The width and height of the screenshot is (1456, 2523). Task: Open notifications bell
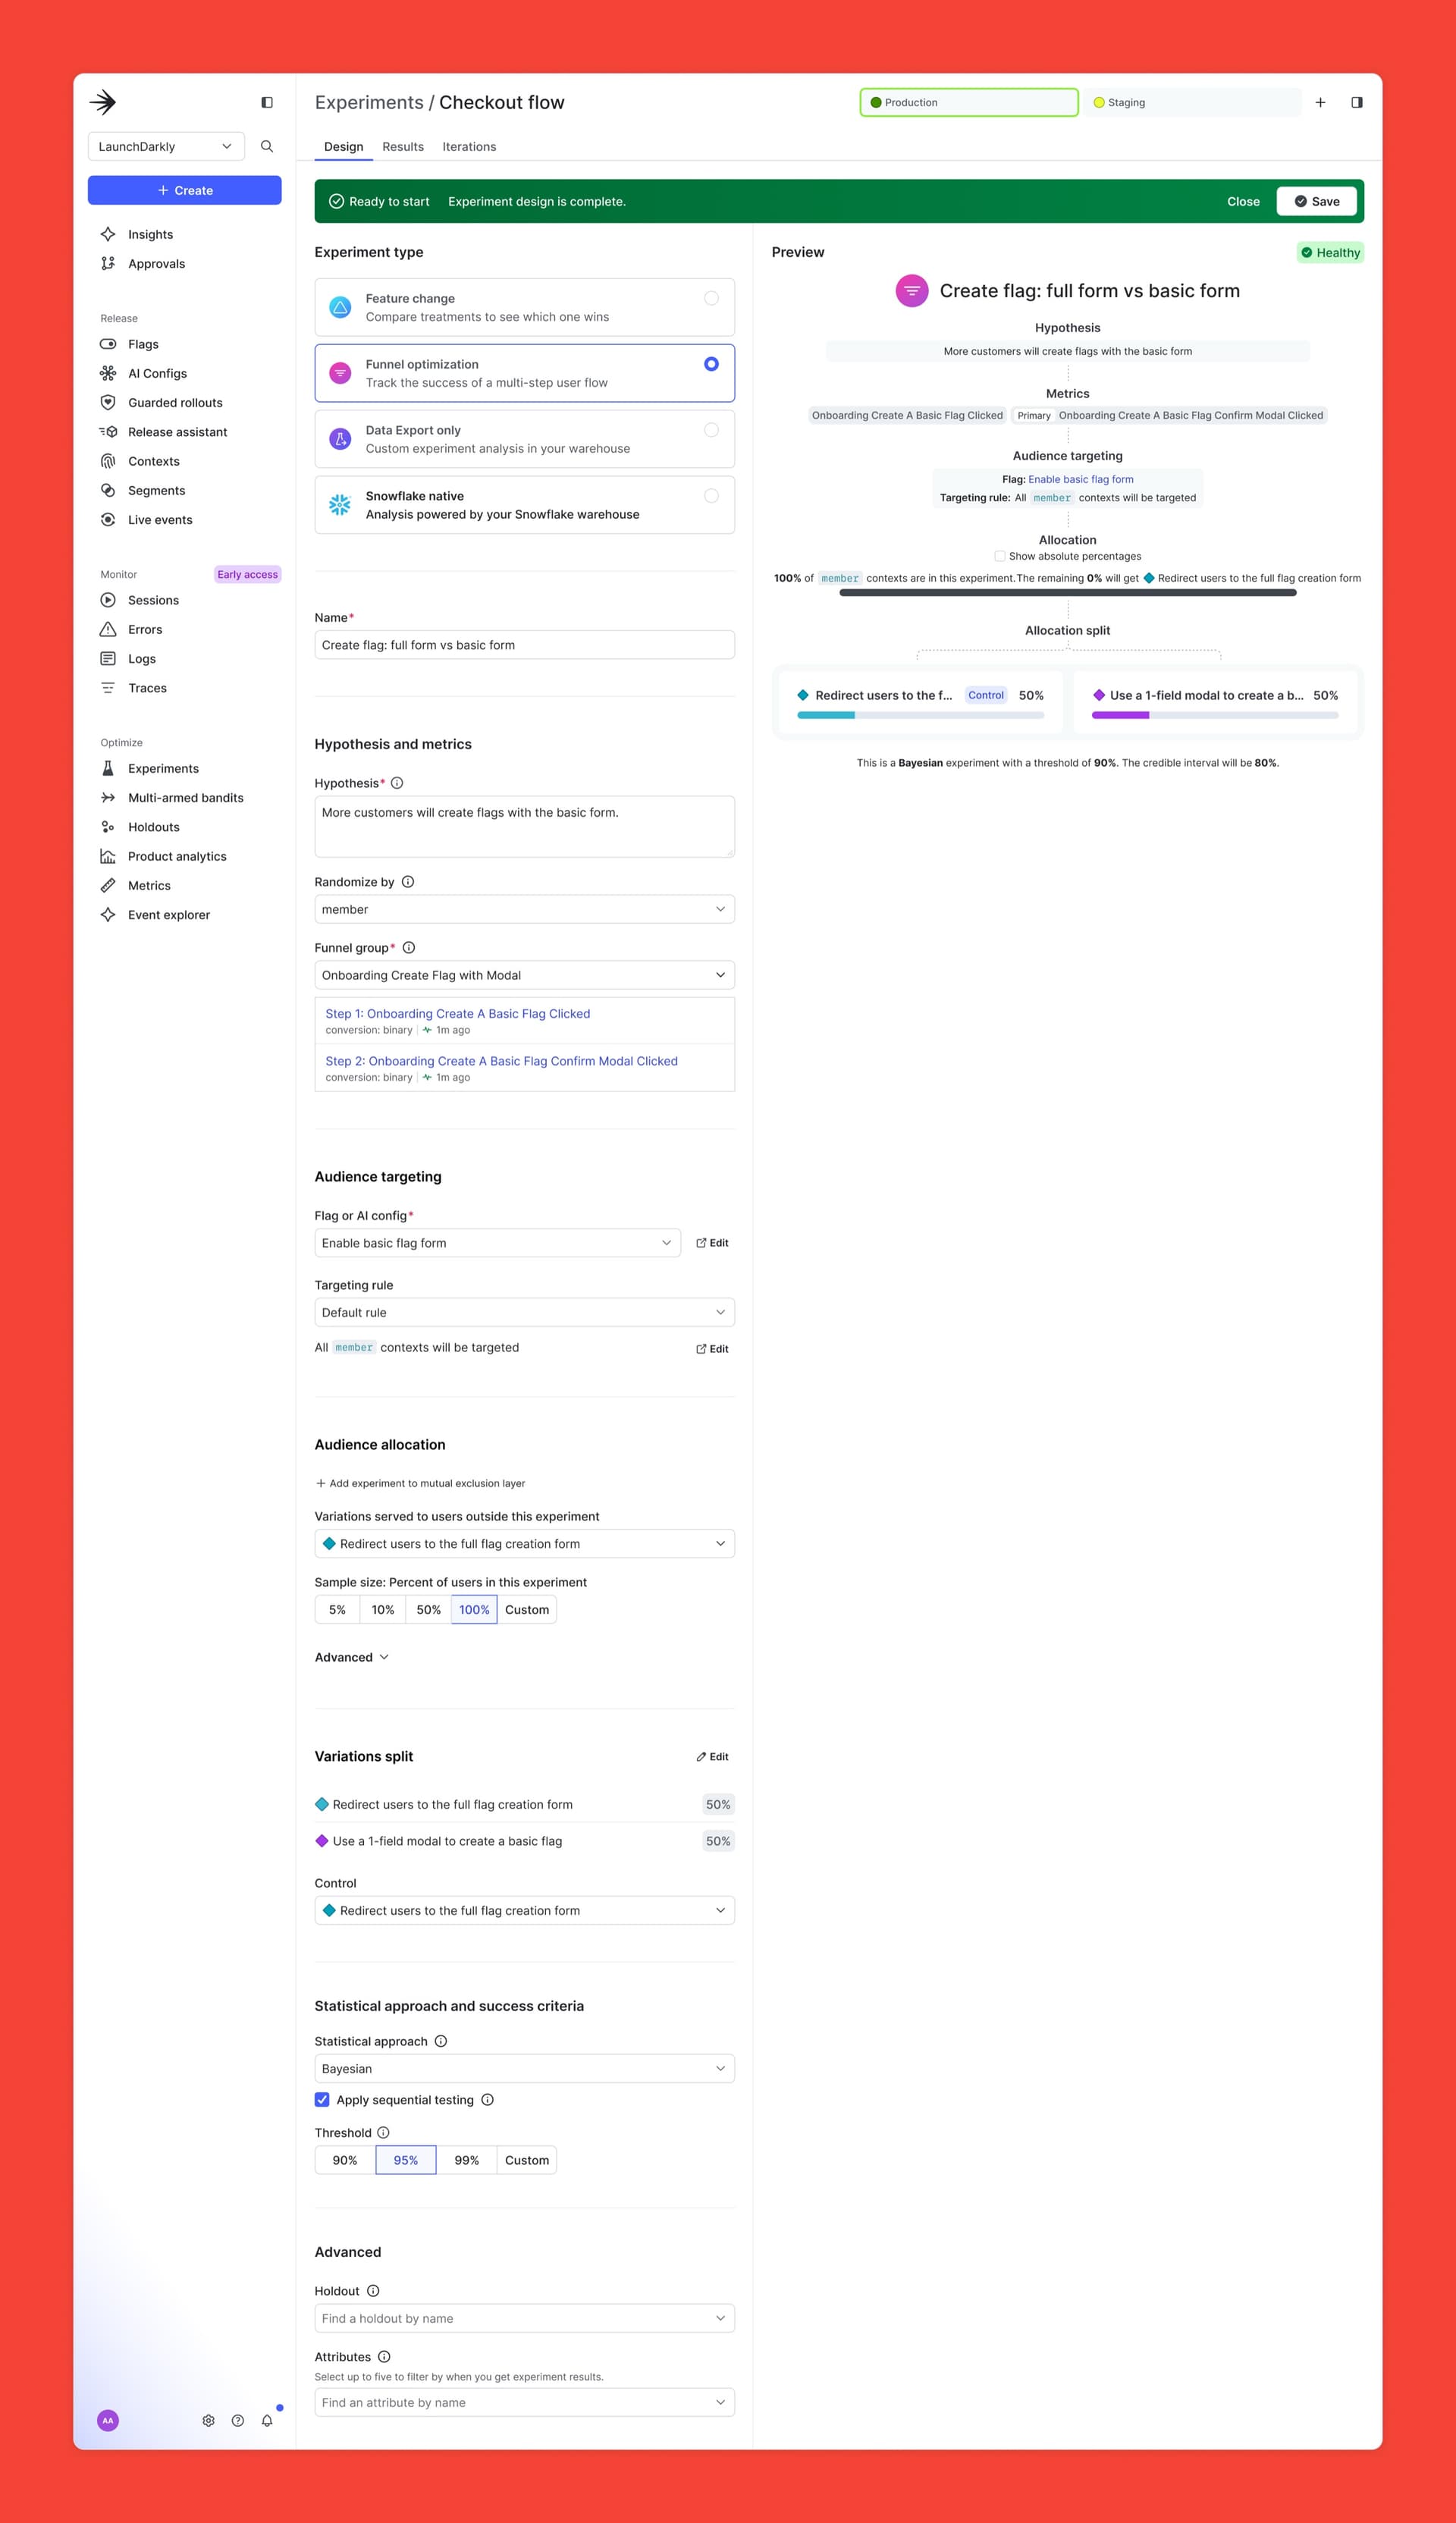coord(267,2421)
